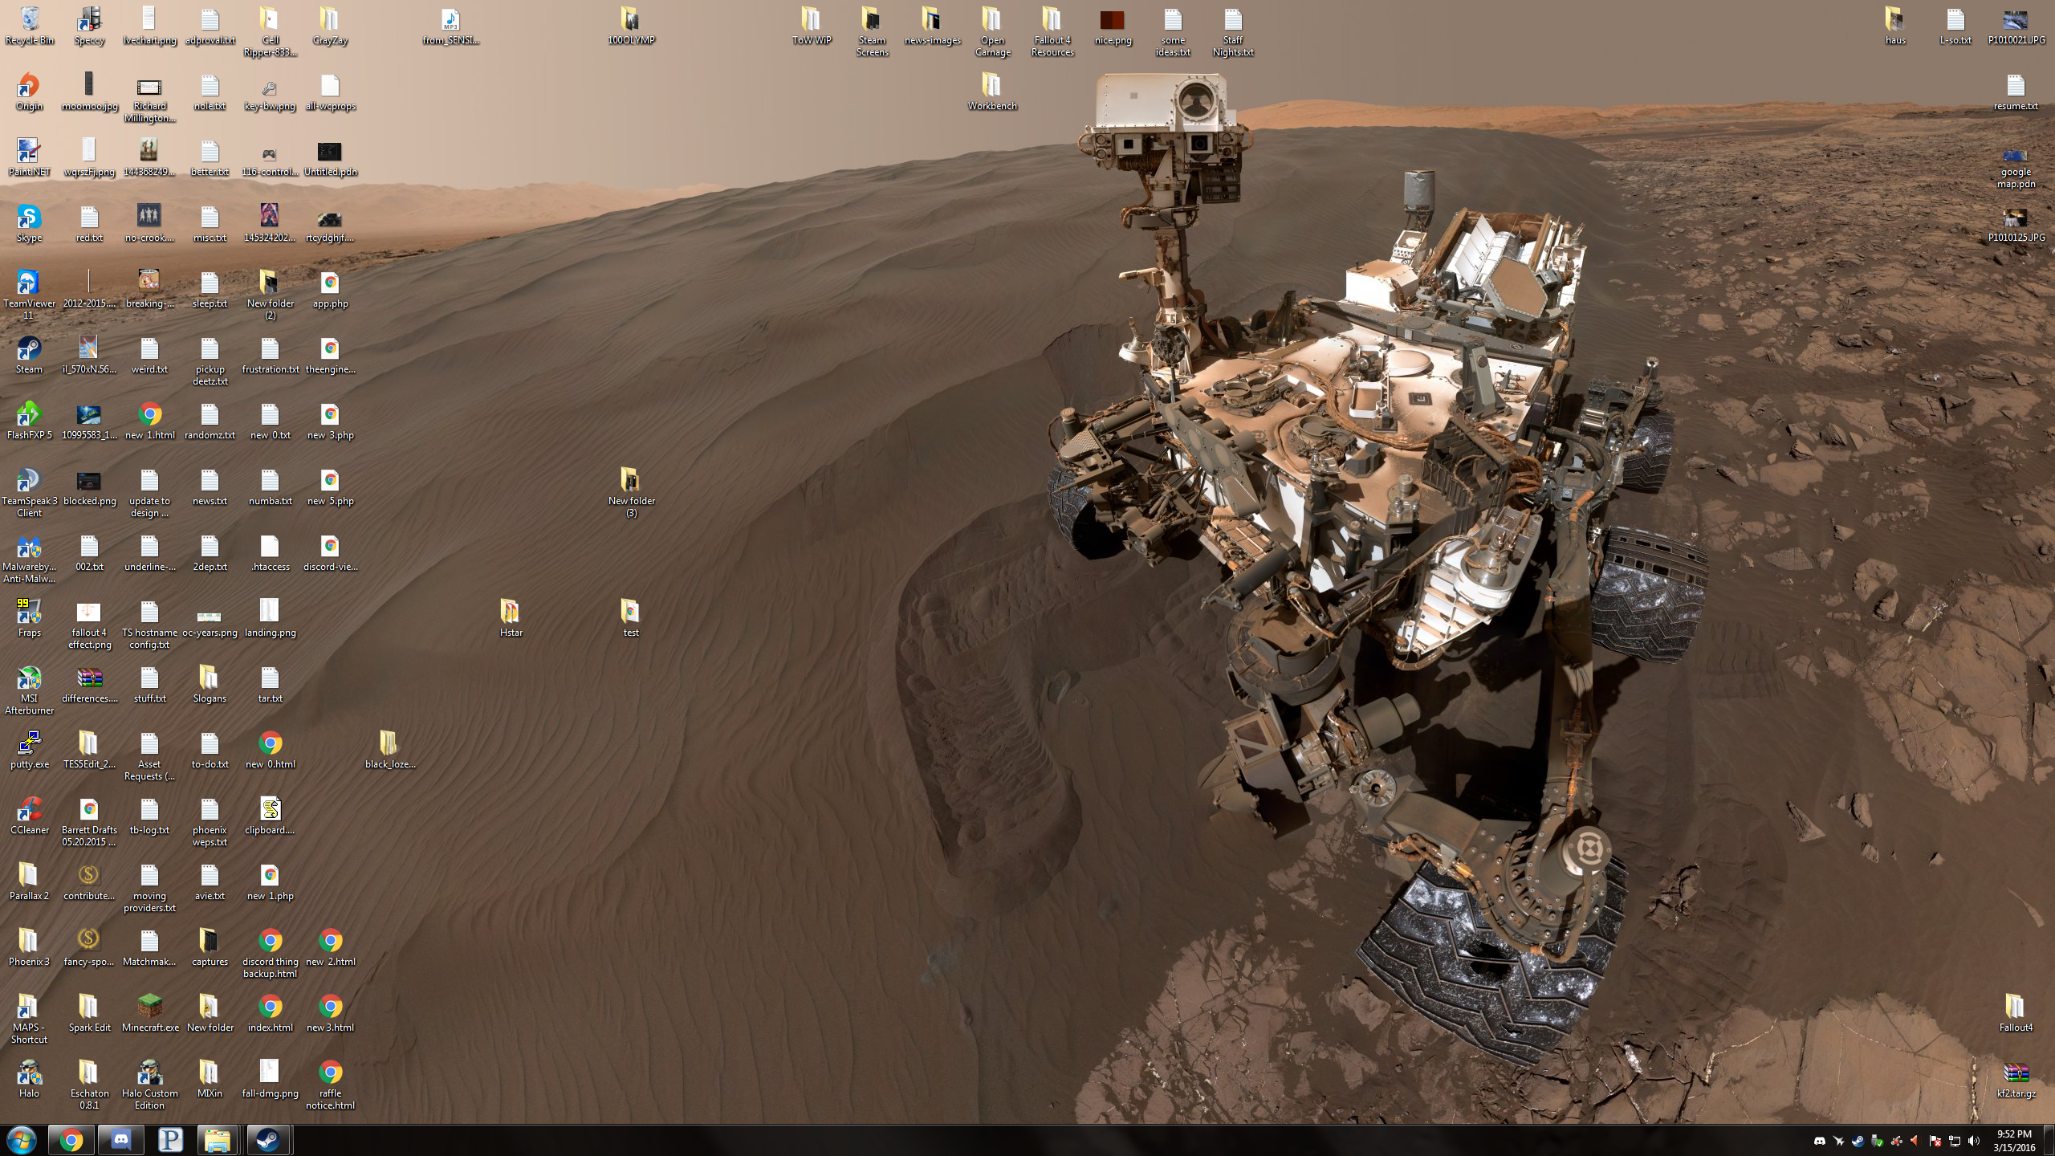
Task: Select the .htaccess file
Action: coord(270,552)
